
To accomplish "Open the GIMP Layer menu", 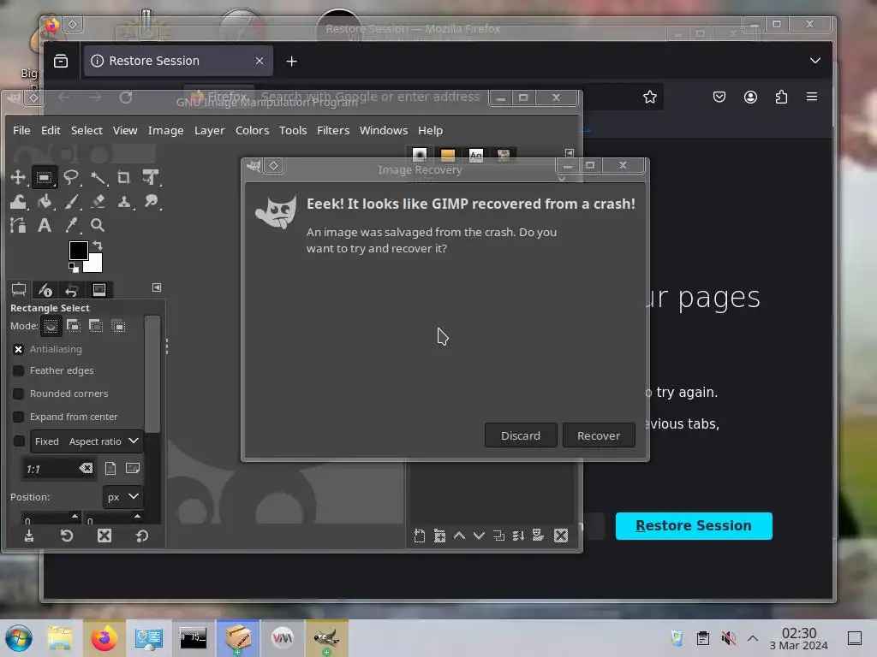I will click(209, 130).
